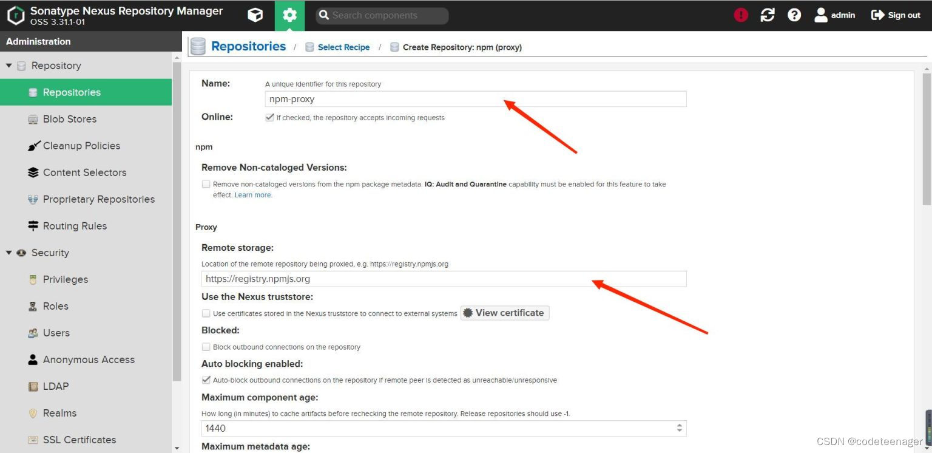The height and width of the screenshot is (453, 932).
Task: Open Routing Rules menu entry
Action: pyautogui.click(x=86, y=226)
